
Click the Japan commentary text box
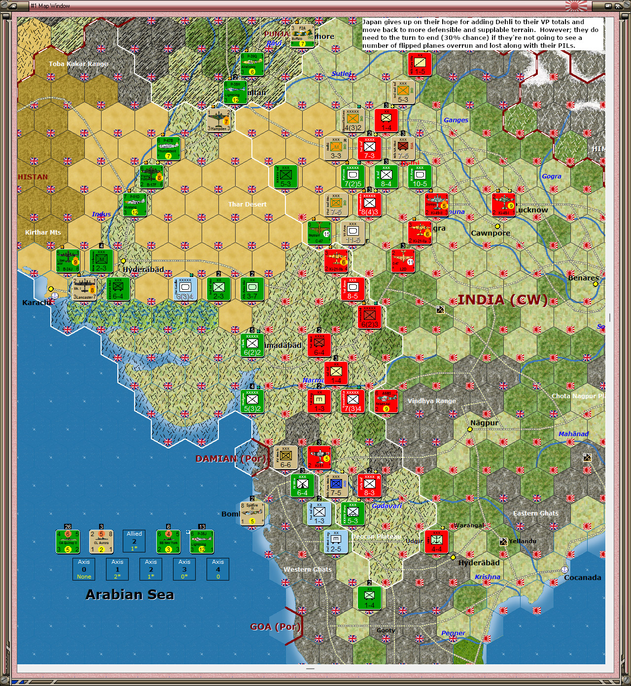(x=483, y=34)
